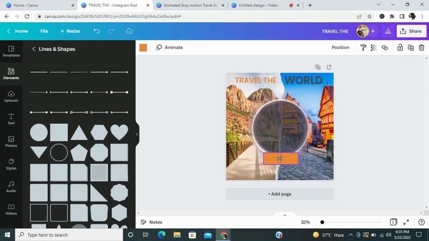Open the Resize menu
The height and width of the screenshot is (241, 429).
click(70, 31)
